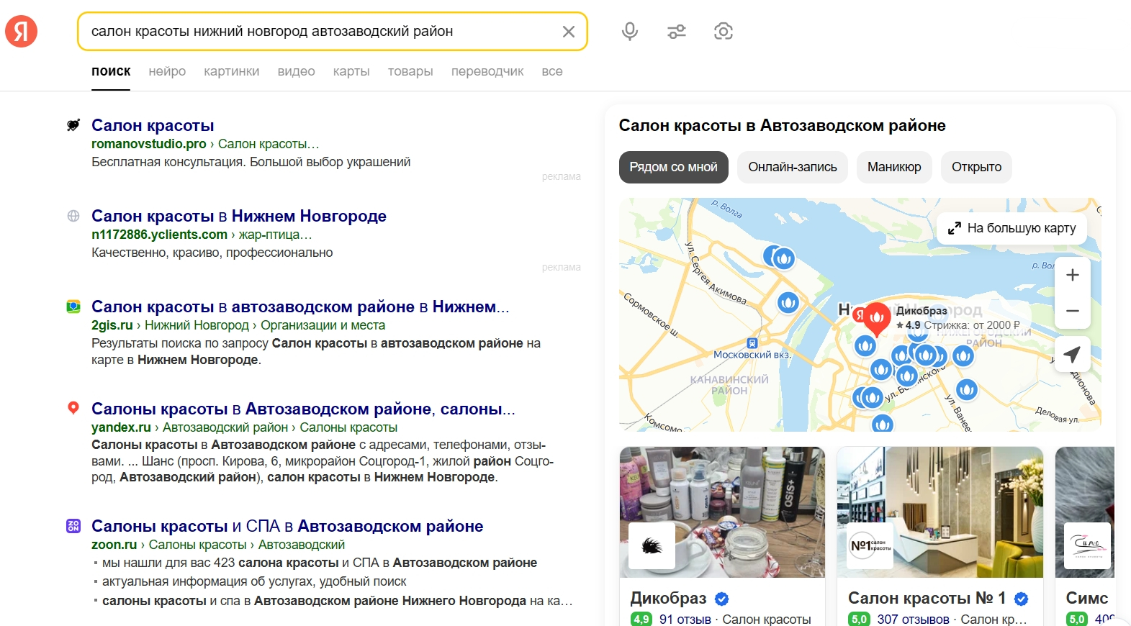Open «Организации и места» breadcrumb link
This screenshot has height=626, width=1131.
pos(323,325)
